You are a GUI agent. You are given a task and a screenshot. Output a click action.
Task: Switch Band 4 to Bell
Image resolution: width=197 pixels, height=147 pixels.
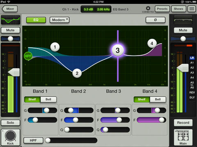tap(158, 99)
